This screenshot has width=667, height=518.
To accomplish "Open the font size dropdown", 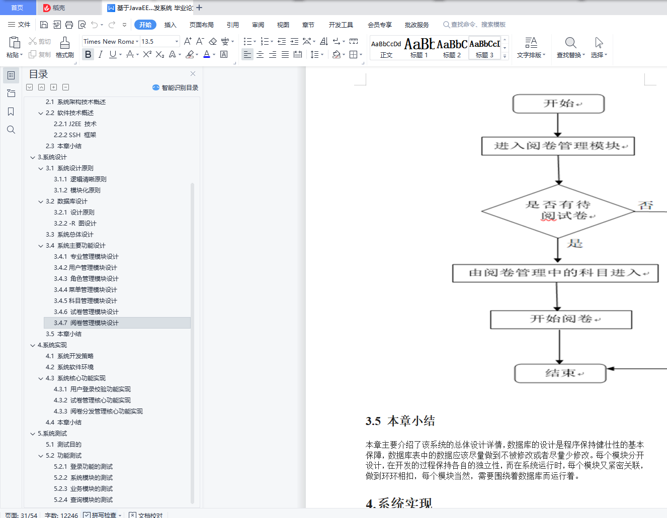I will [x=177, y=42].
